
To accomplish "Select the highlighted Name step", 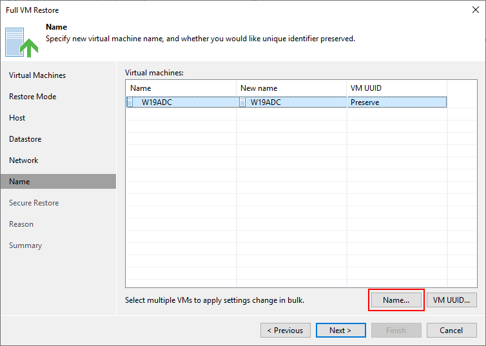I will 58,182.
